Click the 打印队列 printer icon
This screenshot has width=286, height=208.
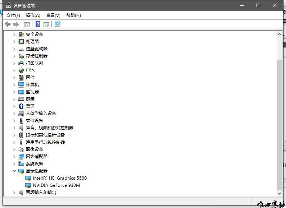click(21, 63)
